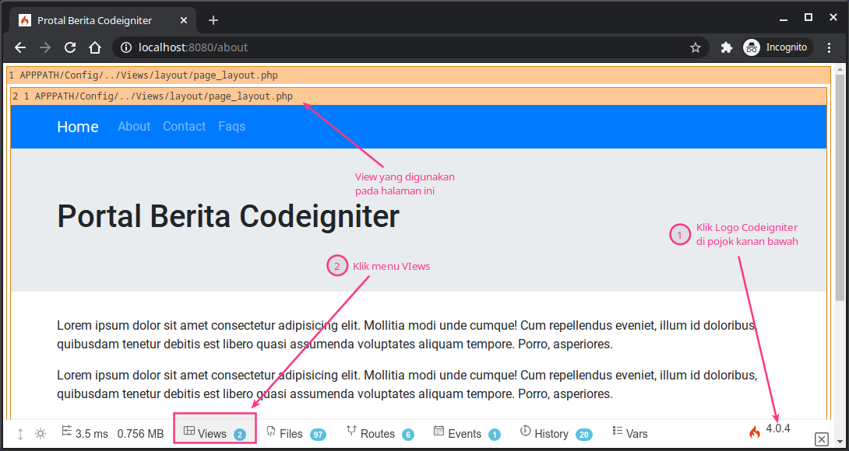The width and height of the screenshot is (849, 451).
Task: Click the Incognito profile icon
Action: pyautogui.click(x=752, y=47)
